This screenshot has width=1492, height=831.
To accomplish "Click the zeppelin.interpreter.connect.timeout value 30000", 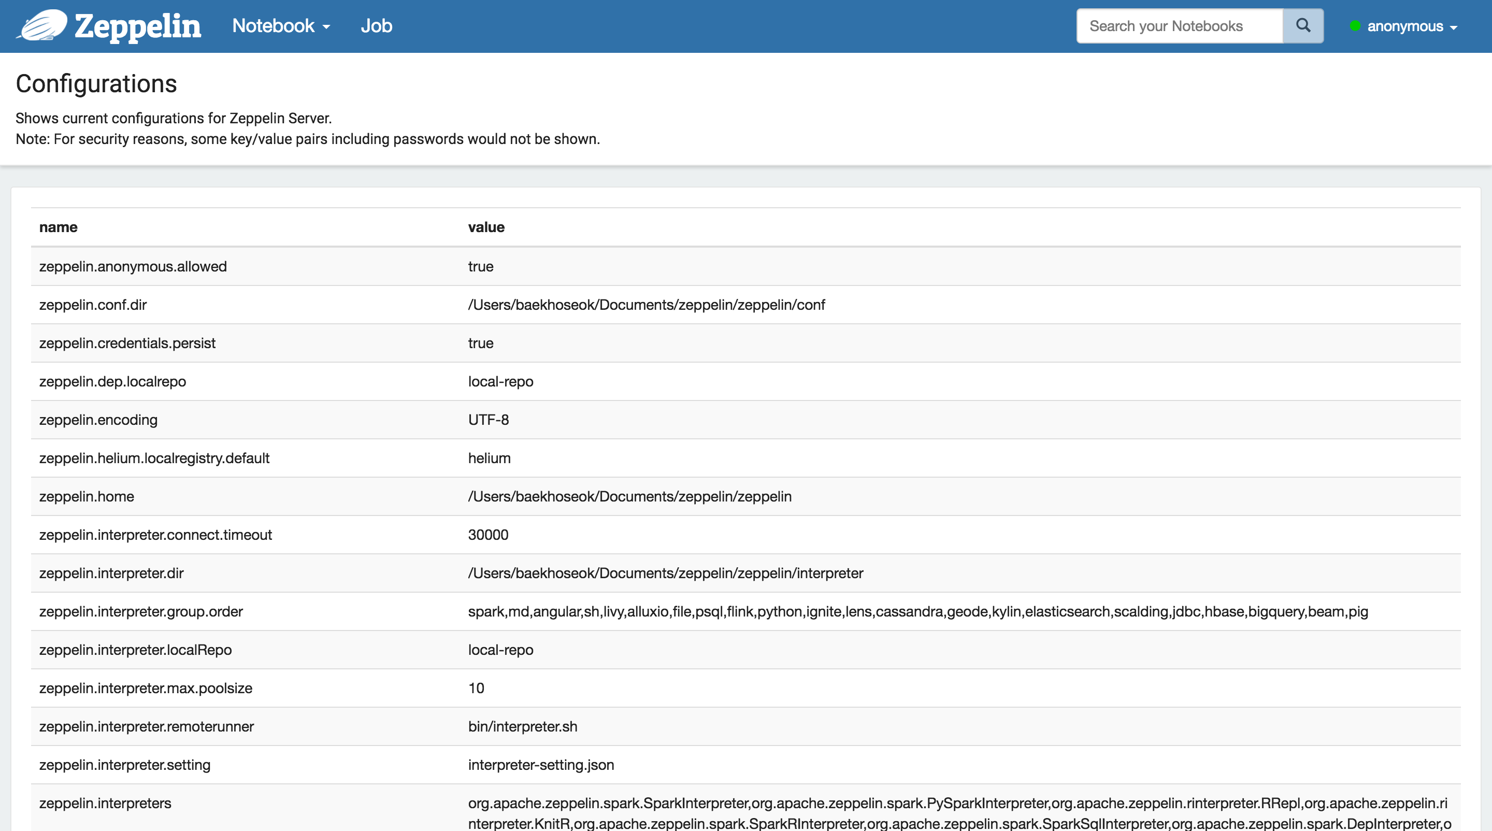I will point(487,535).
